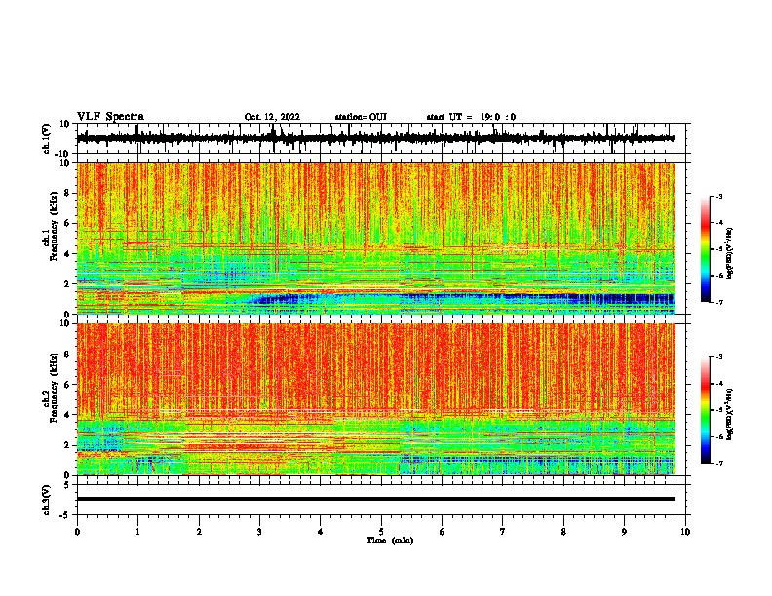Click the "Time (min)" axis title
Image resolution: width=772 pixels, height=596 pixels.
[390, 540]
